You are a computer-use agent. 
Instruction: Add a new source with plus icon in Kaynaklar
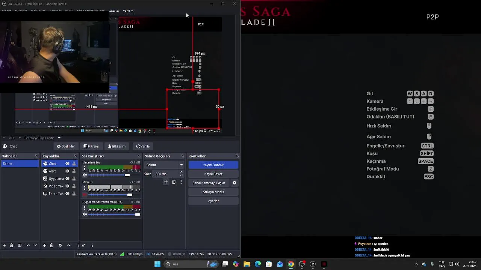click(x=44, y=245)
